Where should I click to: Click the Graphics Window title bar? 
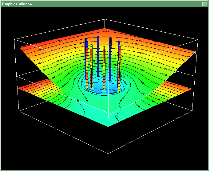pyautogui.click(x=92, y=4)
